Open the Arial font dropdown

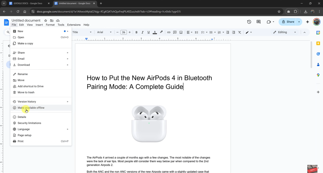[x=104, y=32]
